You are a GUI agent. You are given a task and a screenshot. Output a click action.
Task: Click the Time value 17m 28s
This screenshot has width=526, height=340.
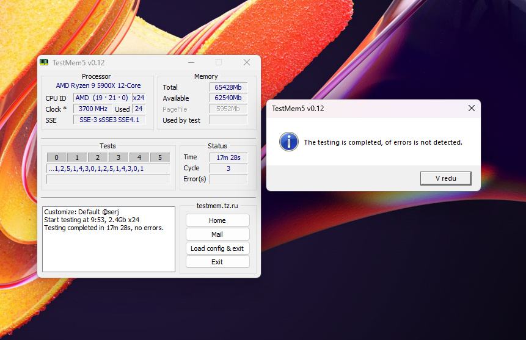click(228, 157)
